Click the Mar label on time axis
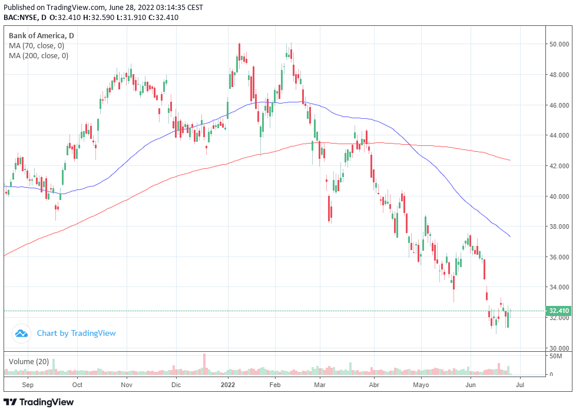The width and height of the screenshot is (576, 413). (x=320, y=385)
